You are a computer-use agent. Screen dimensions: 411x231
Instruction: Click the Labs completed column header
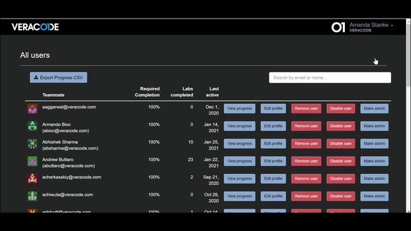182,92
